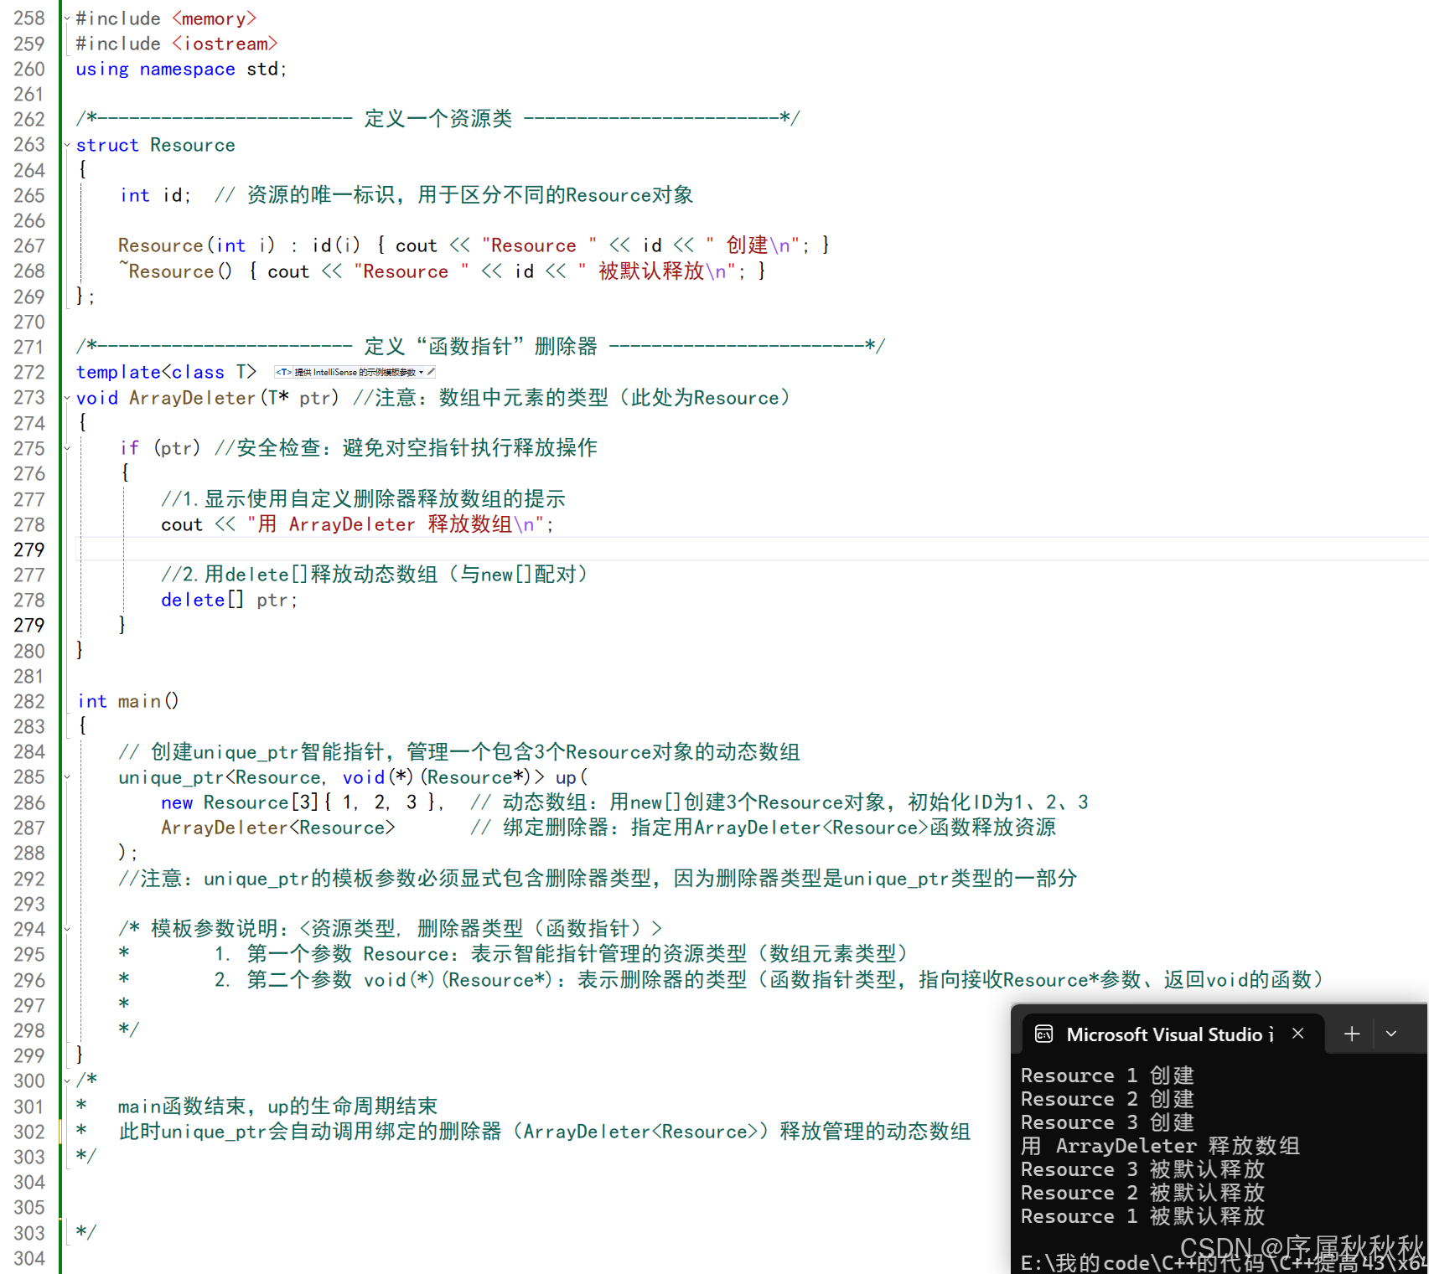Viewport: 1429px width, 1274px height.
Task: Place the cursor on the delete[] keyword
Action: tap(193, 600)
